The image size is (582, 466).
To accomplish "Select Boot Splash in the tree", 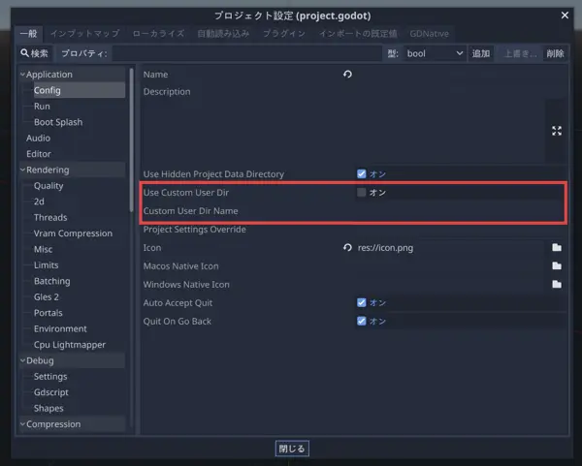I will [x=58, y=122].
